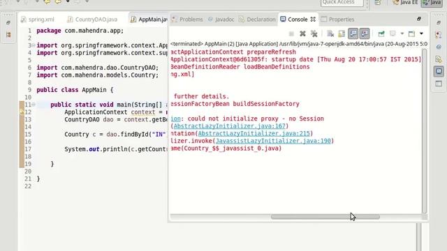This screenshot has height=251, width=447.
Task: Open the Javadoc view tab
Action: [x=221, y=20]
